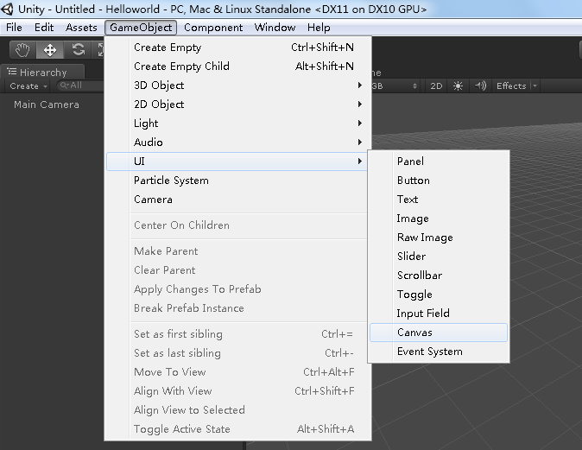The width and height of the screenshot is (582, 450).
Task: Open the Help menu
Action: [319, 28]
